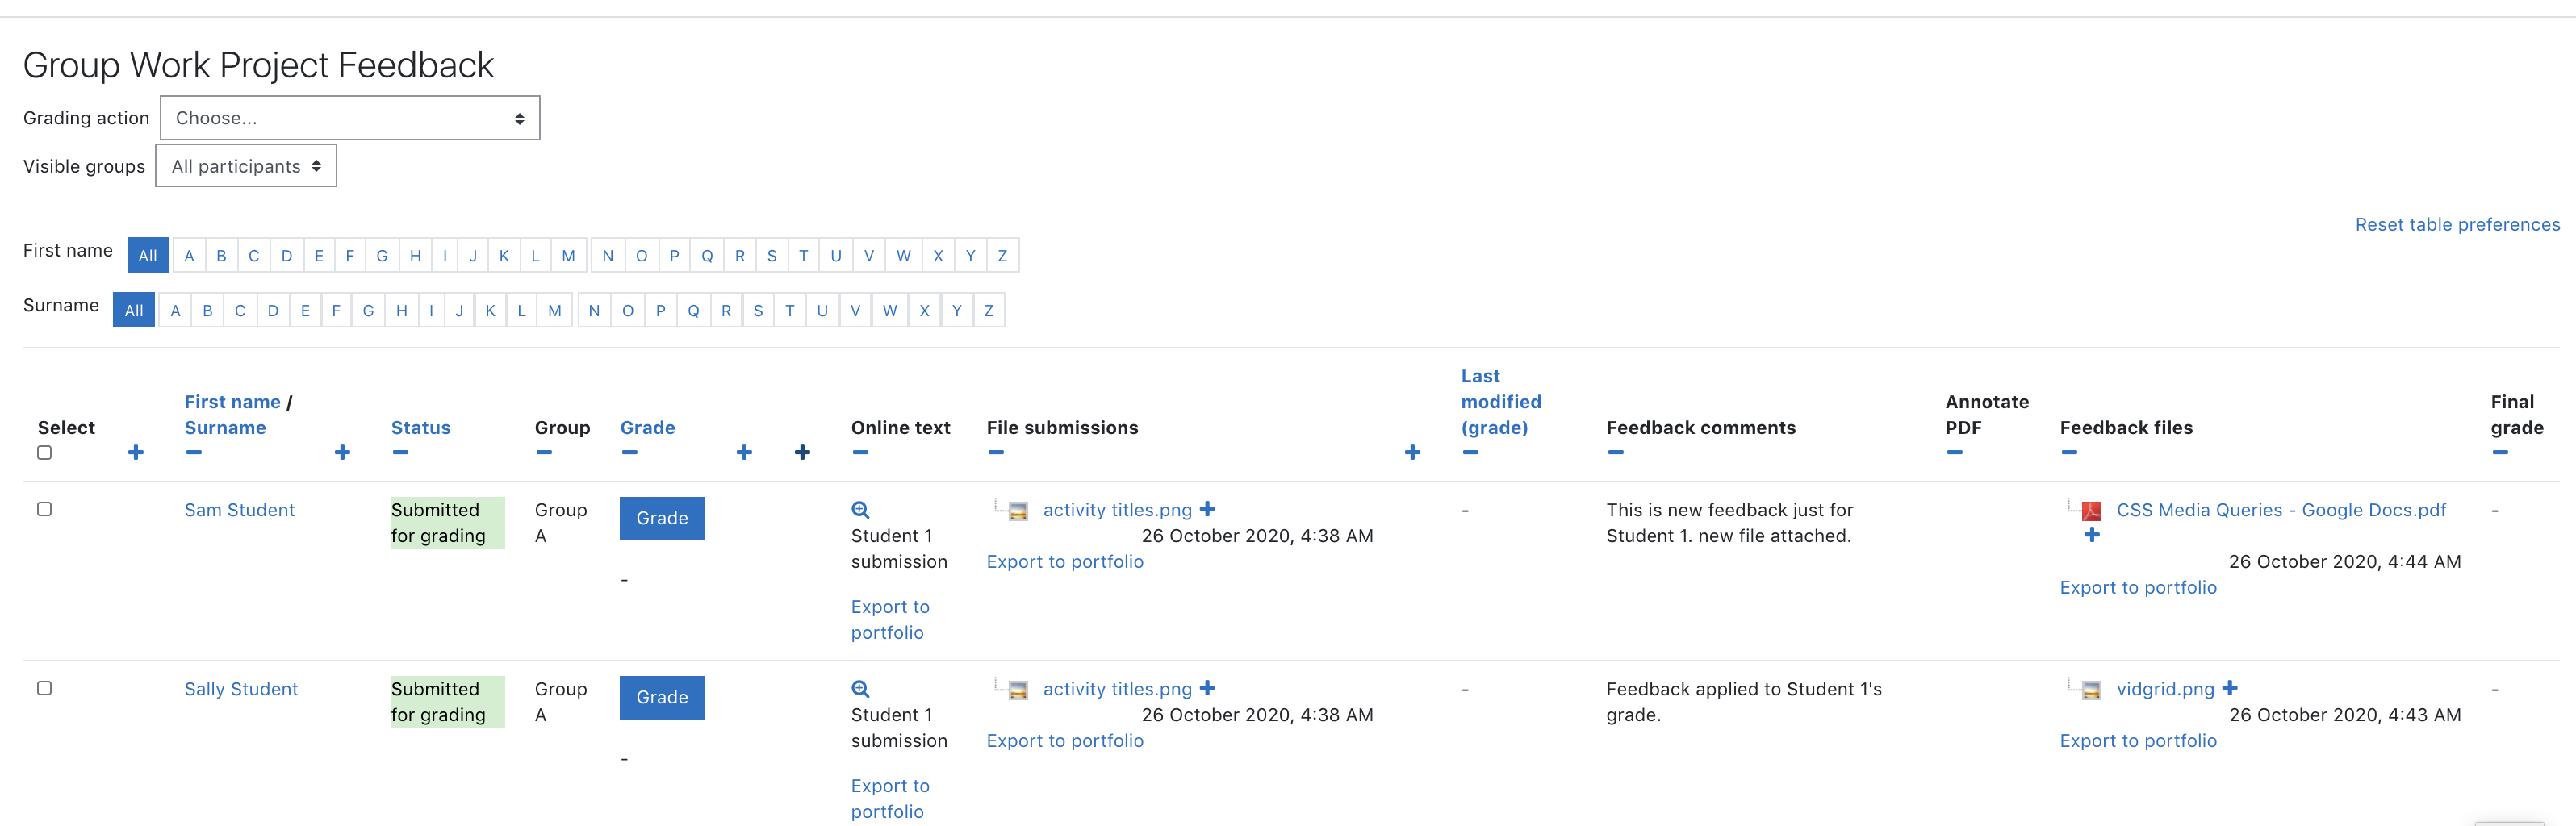Hide the Last modified (grade) column
This screenshot has height=826, width=2576.
point(1470,453)
